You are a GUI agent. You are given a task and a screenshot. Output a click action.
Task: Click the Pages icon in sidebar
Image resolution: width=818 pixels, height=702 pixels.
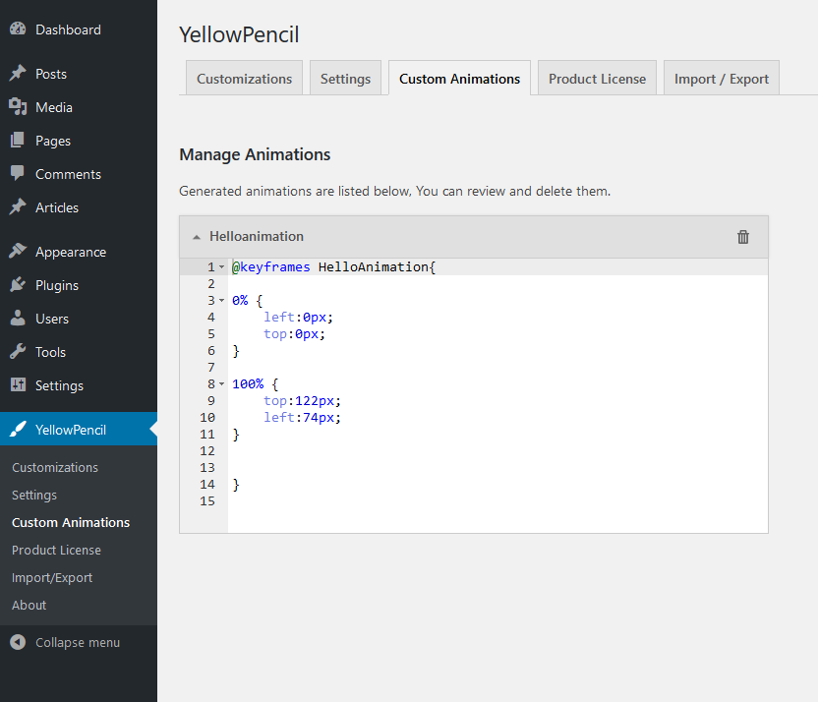pyautogui.click(x=18, y=140)
